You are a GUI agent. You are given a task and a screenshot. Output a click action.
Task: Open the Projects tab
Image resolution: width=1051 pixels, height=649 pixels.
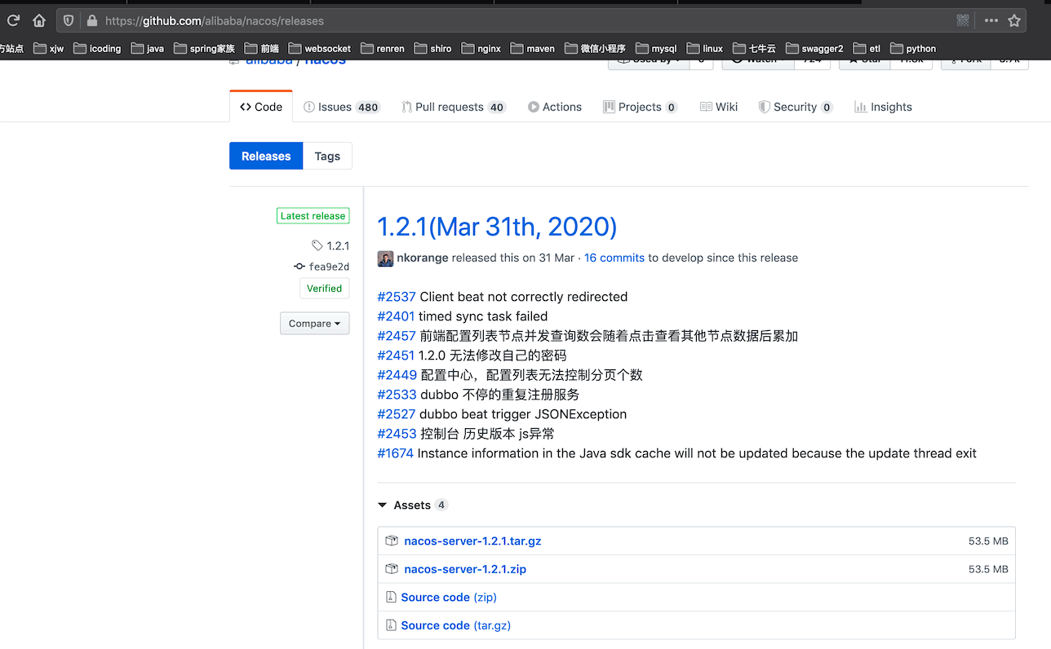[641, 107]
